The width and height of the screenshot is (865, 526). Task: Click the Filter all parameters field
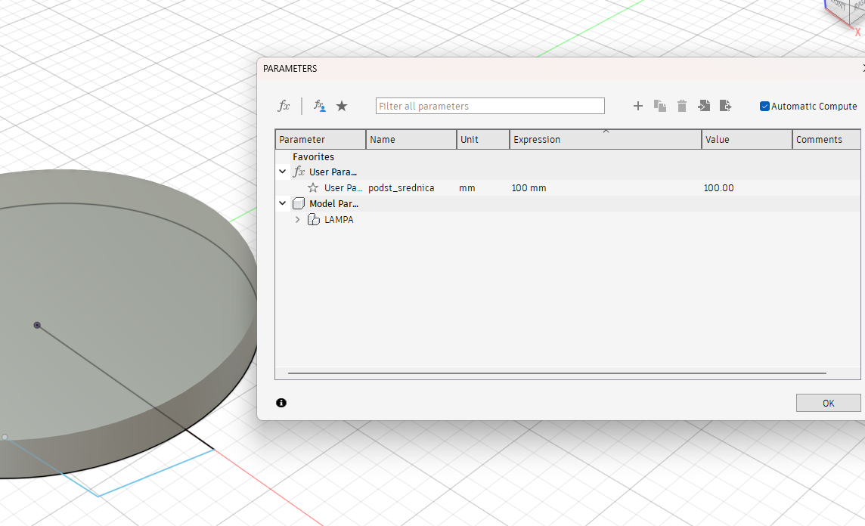coord(490,107)
